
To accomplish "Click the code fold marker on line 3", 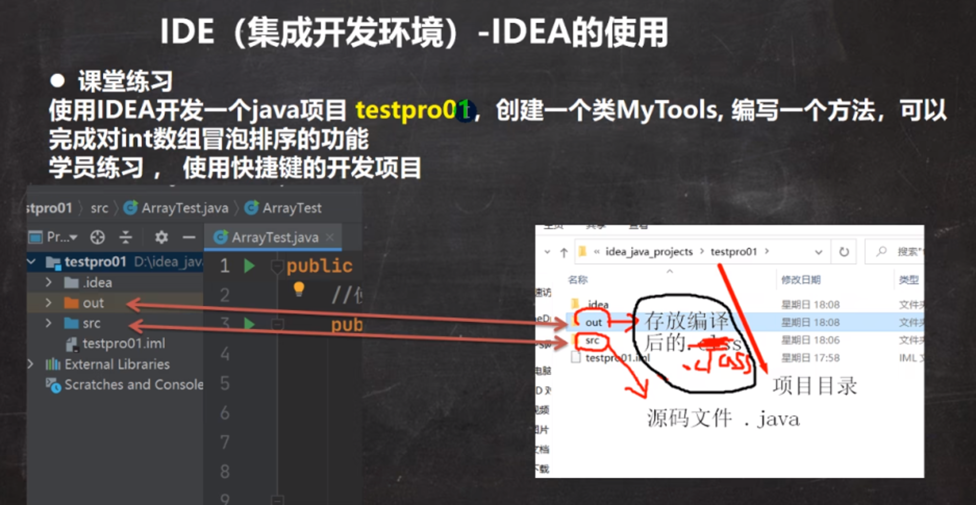I will (278, 324).
